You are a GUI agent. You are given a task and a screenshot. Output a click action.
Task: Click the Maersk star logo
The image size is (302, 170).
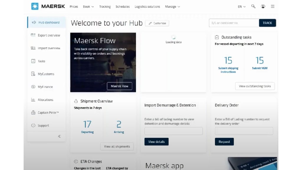click(35, 6)
